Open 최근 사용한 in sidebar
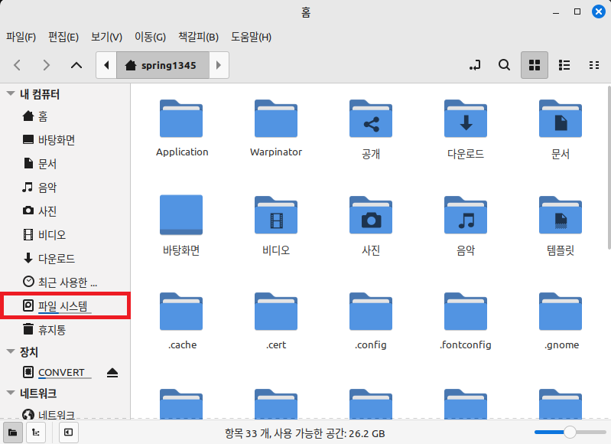This screenshot has width=611, height=444. pos(65,282)
